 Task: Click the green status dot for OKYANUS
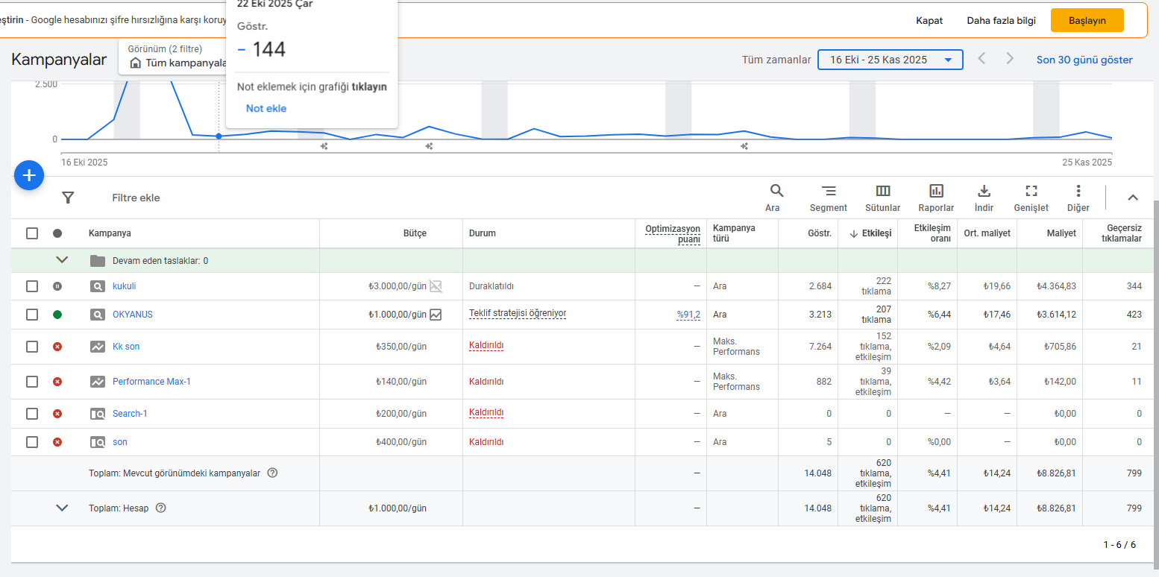pyautogui.click(x=57, y=315)
